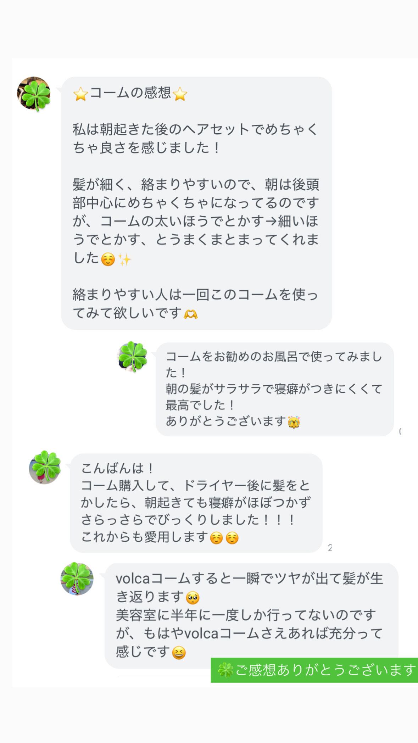Tap the clover avatar beside the コームの感想 message

tap(34, 94)
